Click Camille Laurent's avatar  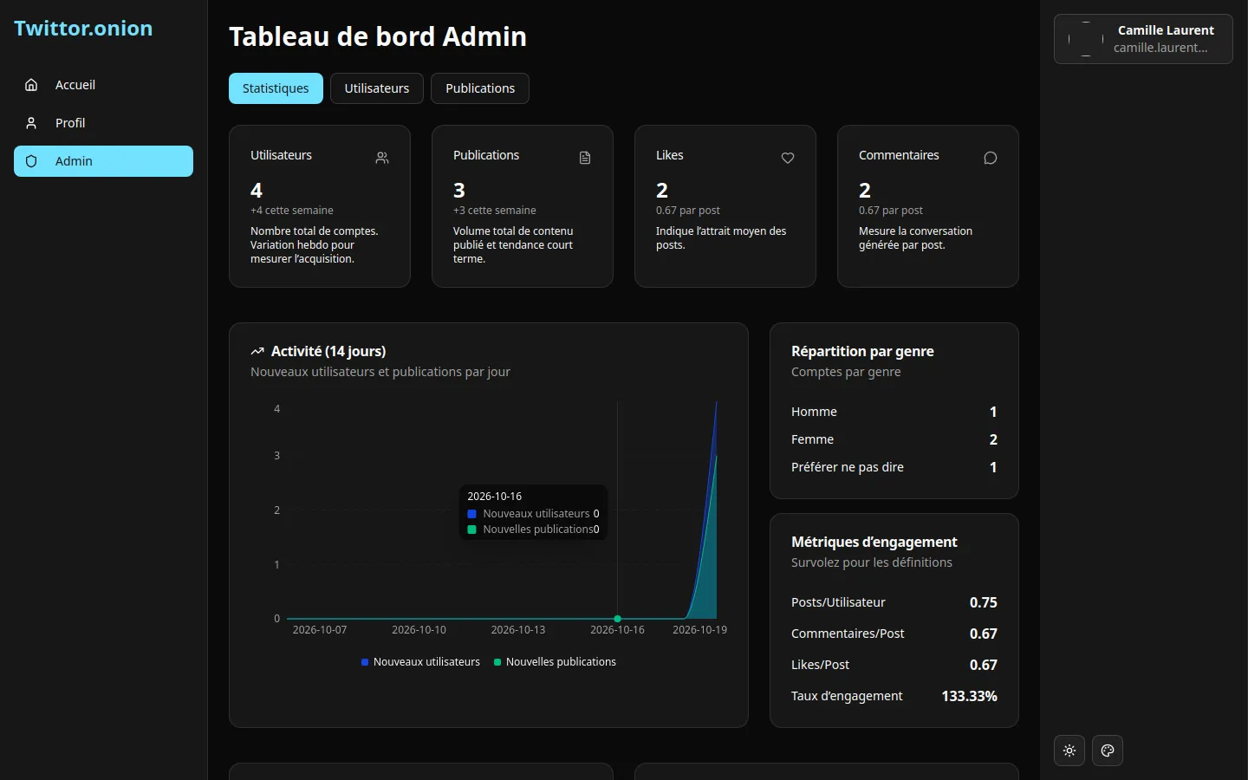1086,39
